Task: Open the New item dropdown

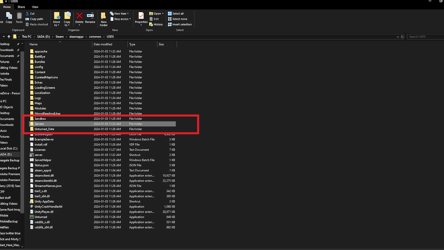Action: 120,13
